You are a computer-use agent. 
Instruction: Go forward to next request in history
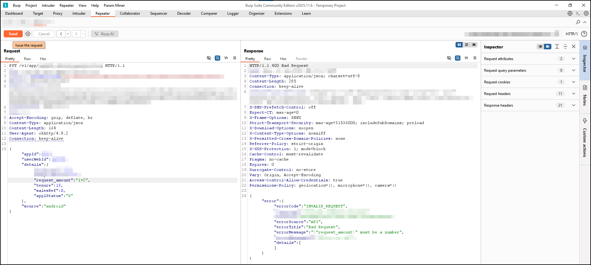tap(76, 34)
